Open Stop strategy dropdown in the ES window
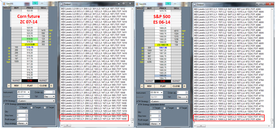This screenshot has width=275, height=129. 155,124
